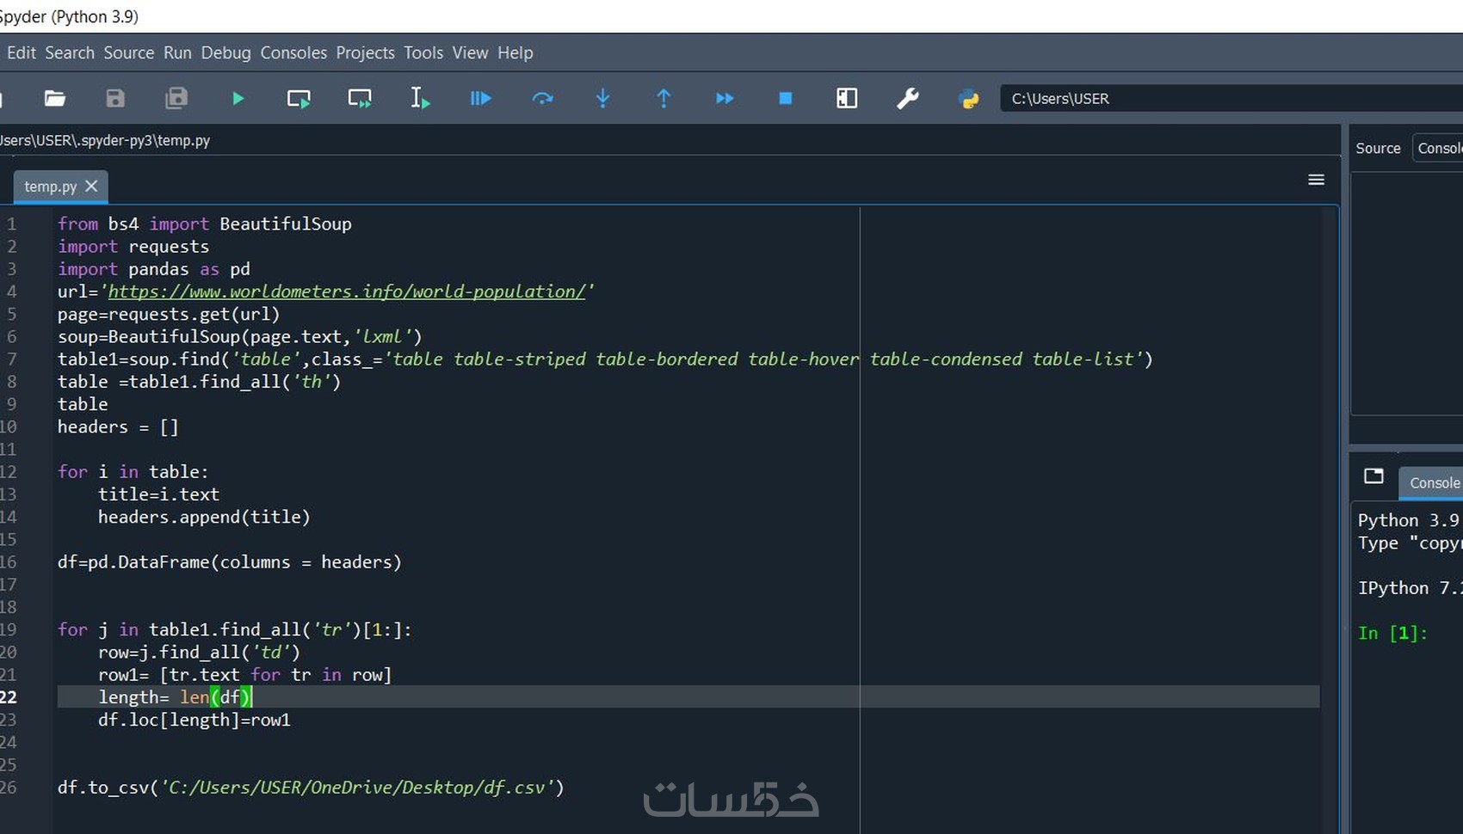
Task: Open PYTHONPATH manager python icon
Action: point(968,99)
